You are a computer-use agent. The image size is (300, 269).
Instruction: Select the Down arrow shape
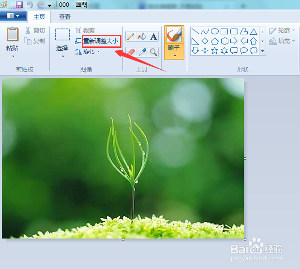pyautogui.click(x=195, y=50)
